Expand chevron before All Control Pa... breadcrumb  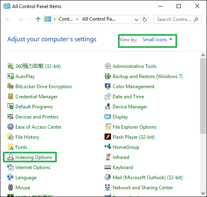click(x=77, y=19)
